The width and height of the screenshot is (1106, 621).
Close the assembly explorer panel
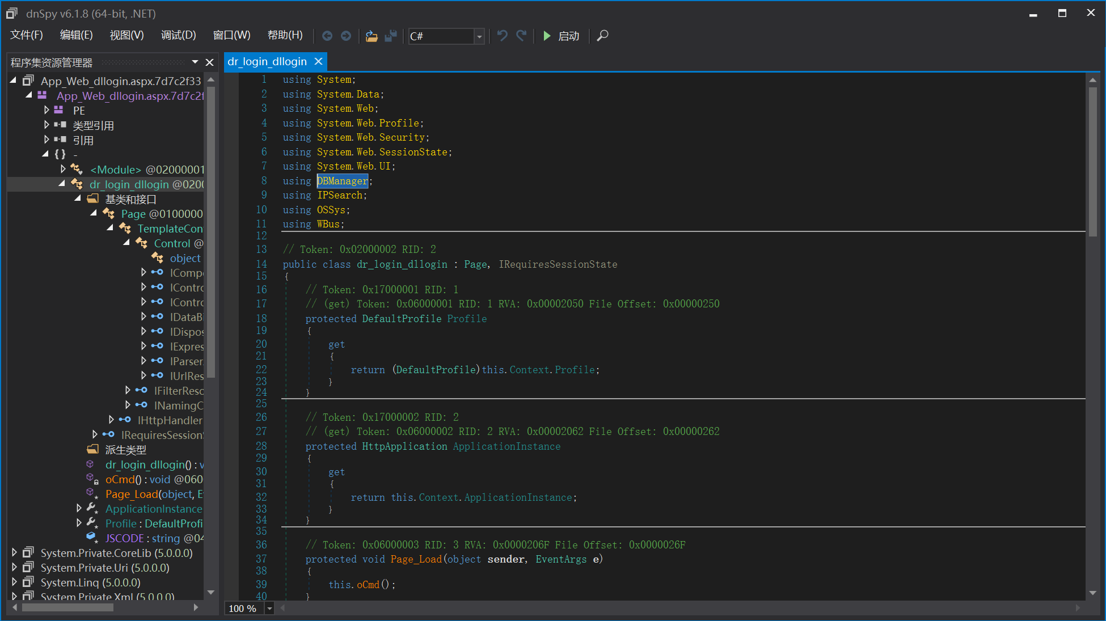[x=209, y=62]
